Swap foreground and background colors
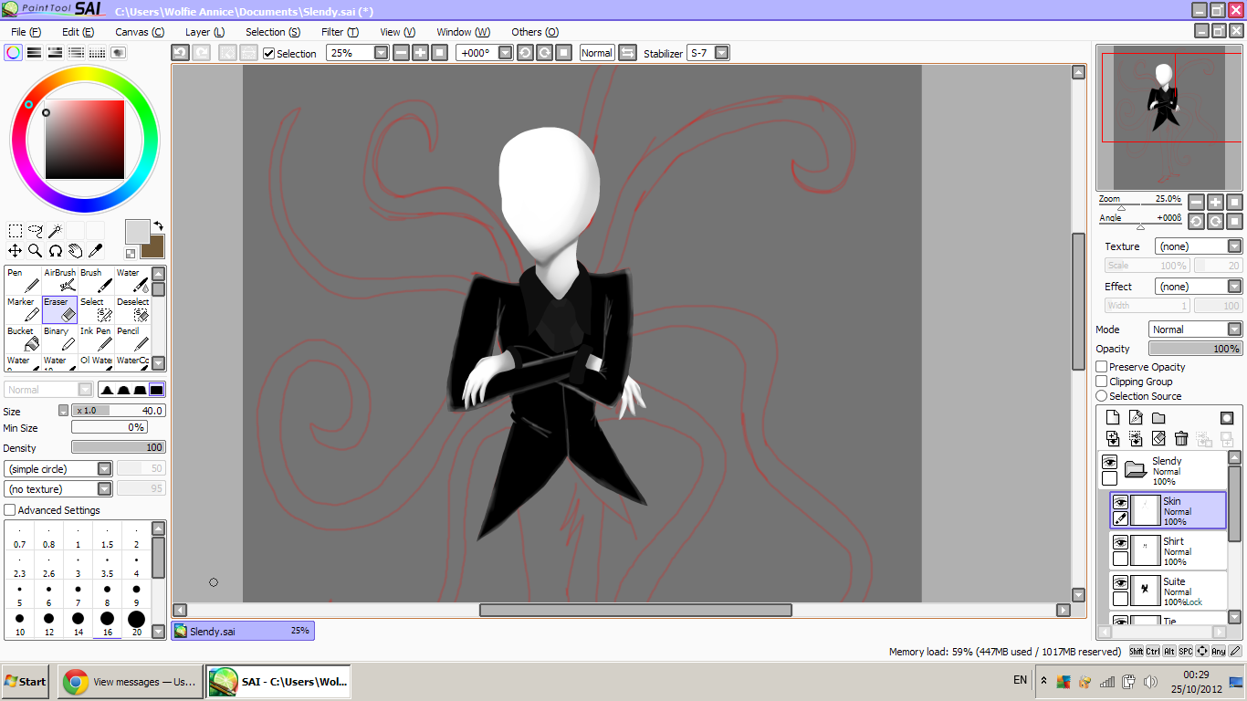The image size is (1247, 701). (157, 225)
